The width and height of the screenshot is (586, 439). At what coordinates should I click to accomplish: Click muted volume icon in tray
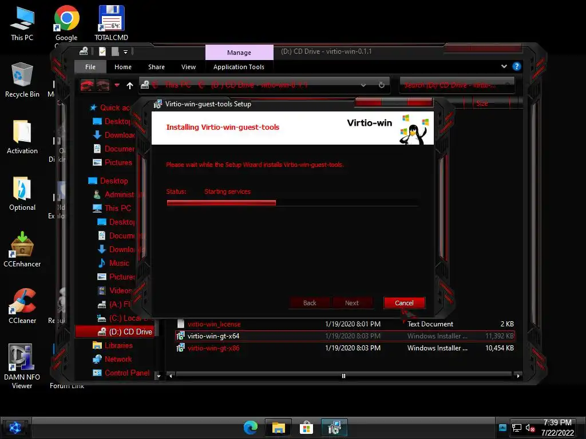[x=530, y=428]
